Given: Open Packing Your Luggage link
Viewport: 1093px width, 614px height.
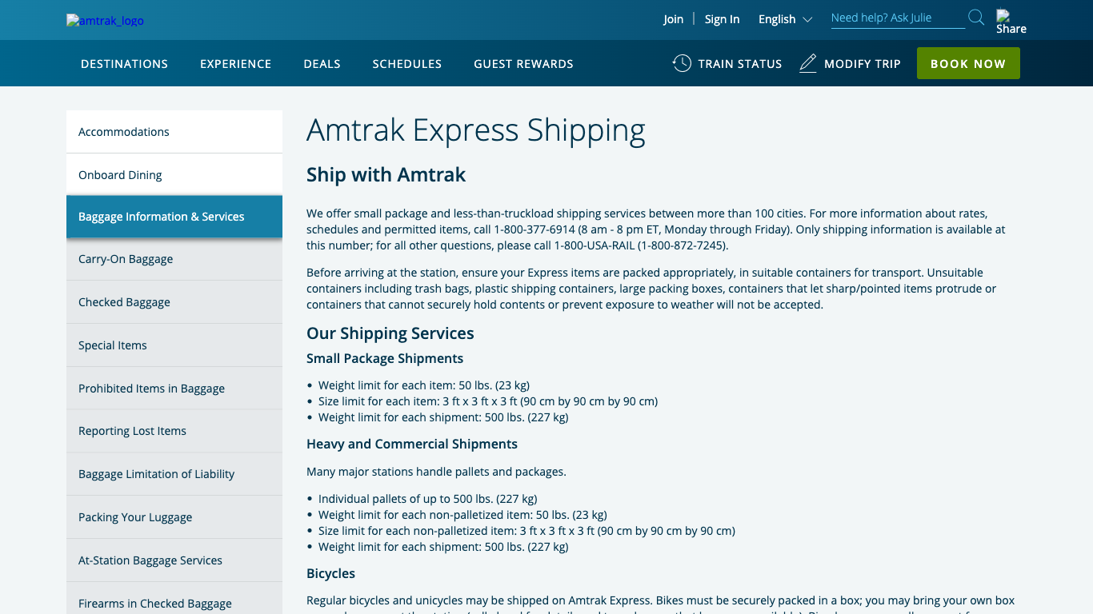Looking at the screenshot, I should coord(174,517).
